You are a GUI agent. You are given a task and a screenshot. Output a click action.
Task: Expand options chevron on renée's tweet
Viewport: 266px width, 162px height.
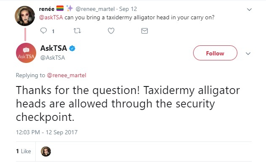[249, 10]
